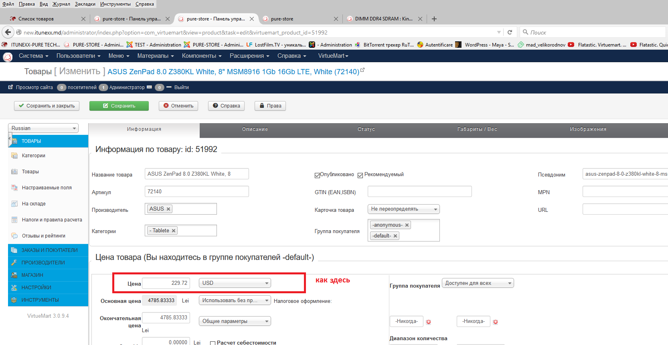Viewport: 668px width, 345px height.
Task: Expand the VirtueMart admin menu
Action: (x=333, y=56)
